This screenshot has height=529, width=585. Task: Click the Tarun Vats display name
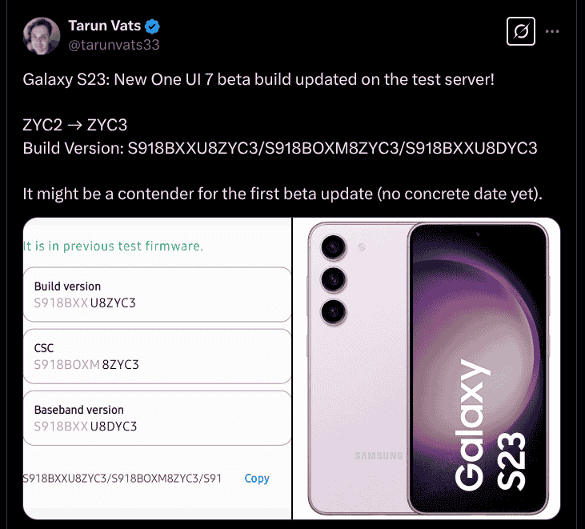[x=105, y=26]
